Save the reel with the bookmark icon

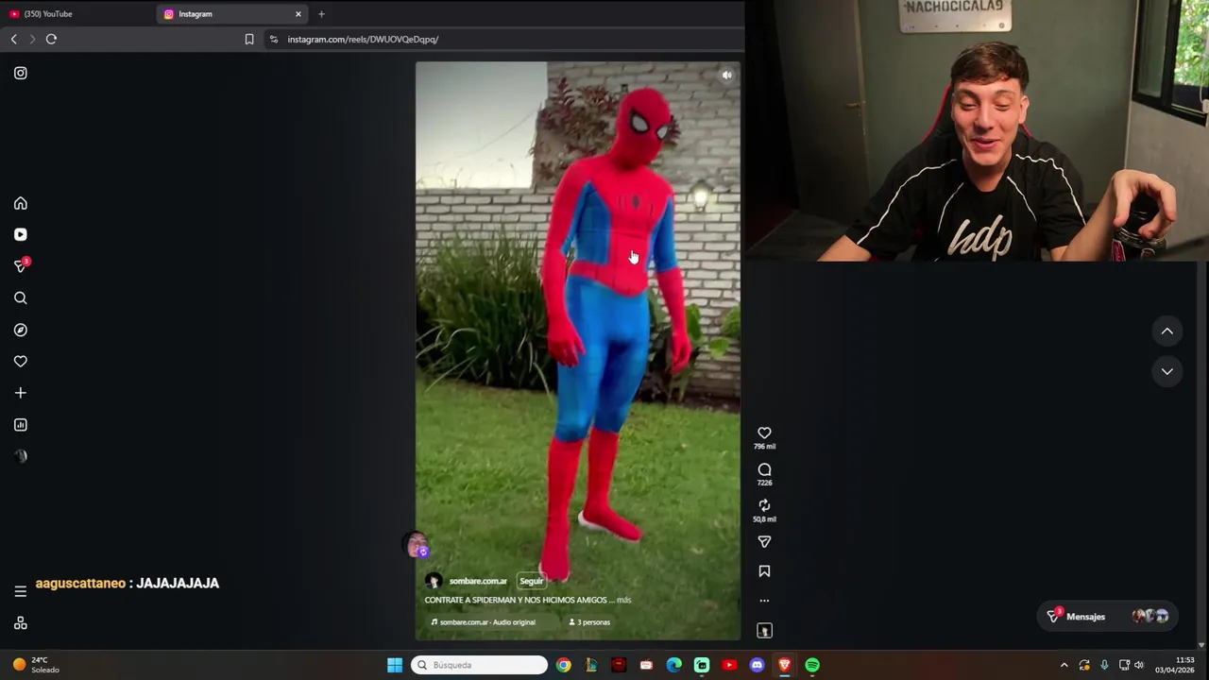point(764,571)
